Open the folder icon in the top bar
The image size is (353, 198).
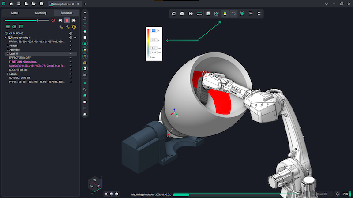tap(34, 4)
